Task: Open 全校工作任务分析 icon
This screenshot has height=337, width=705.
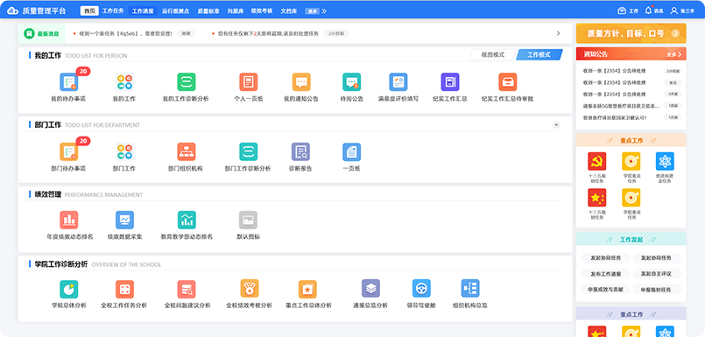Action: tap(124, 289)
